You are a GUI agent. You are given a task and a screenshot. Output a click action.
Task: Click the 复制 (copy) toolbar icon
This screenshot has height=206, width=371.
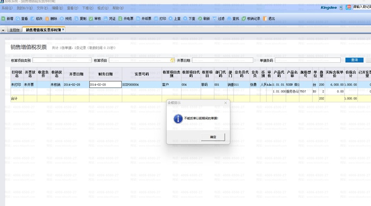point(76,19)
